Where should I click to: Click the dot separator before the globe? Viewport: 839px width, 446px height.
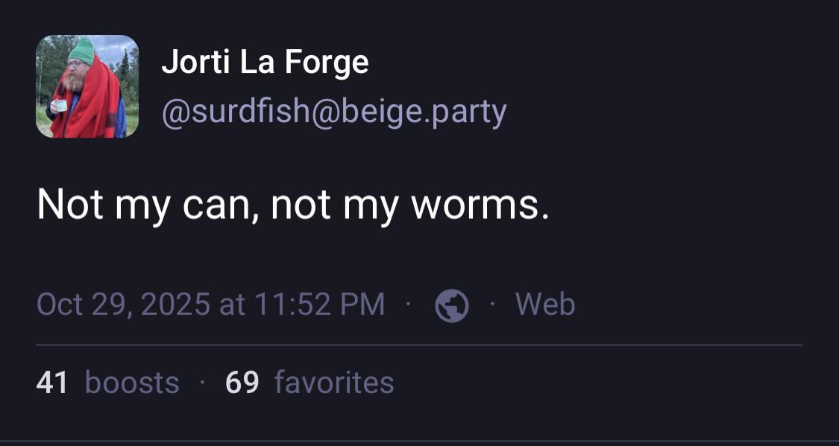tap(408, 305)
